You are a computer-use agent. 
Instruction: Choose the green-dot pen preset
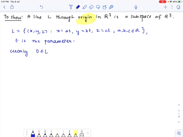(x=51, y=134)
